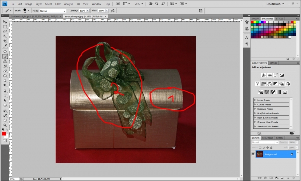Add a layer mask from Layers panel
This screenshot has width=301, height=181.
[x=271, y=178]
